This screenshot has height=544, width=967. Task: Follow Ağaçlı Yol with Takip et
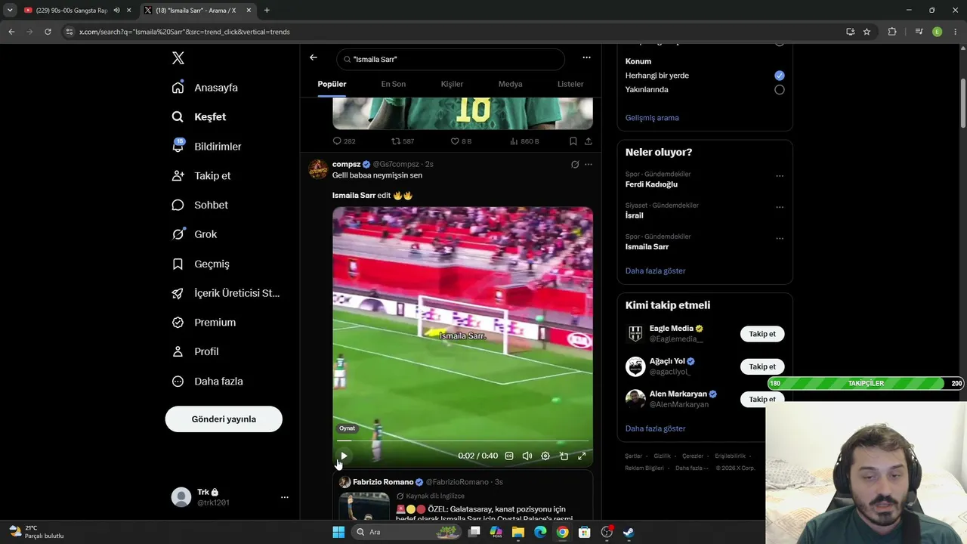(762, 366)
